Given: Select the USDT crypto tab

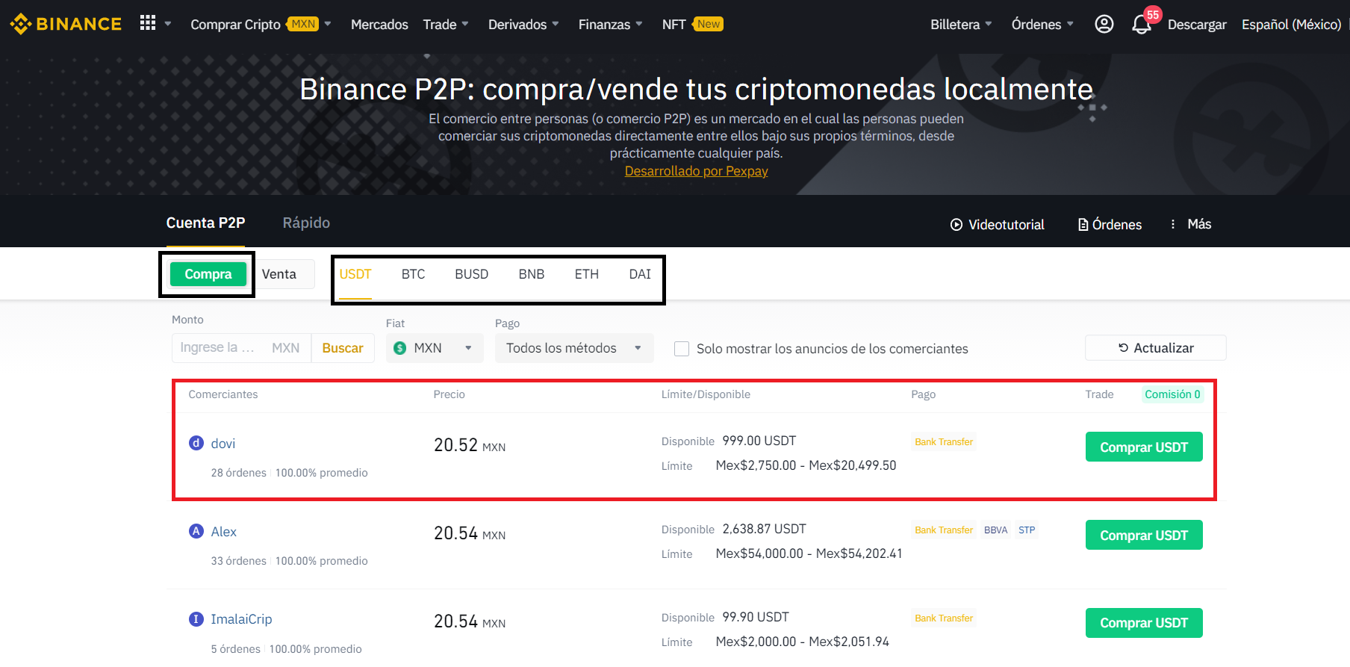Looking at the screenshot, I should (x=355, y=274).
